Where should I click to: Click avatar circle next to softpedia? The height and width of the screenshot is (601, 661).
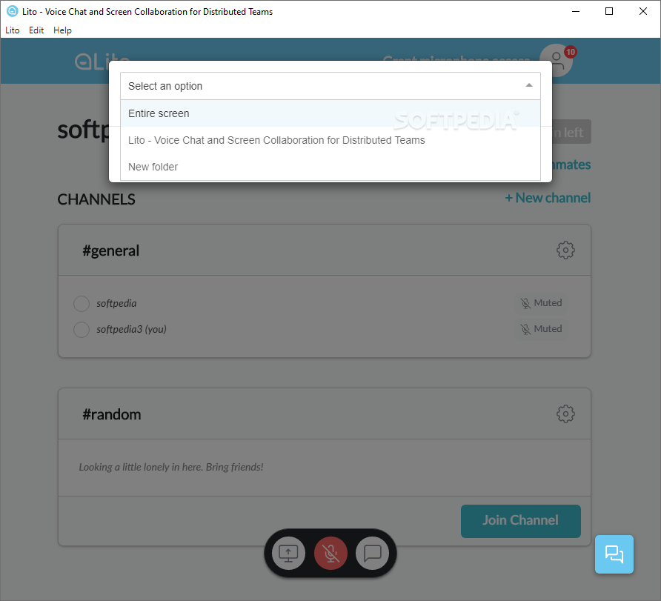click(x=82, y=303)
